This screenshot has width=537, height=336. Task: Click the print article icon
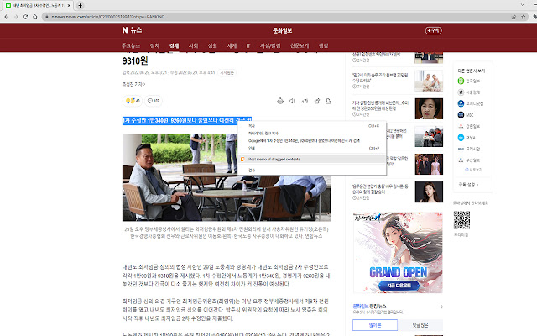(328, 101)
